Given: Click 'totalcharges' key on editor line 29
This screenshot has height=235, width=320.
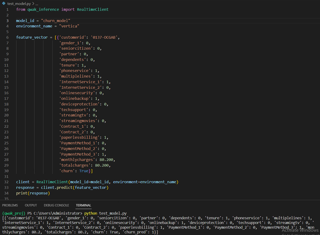Looking at the screenshot, I should click(x=75, y=165).
